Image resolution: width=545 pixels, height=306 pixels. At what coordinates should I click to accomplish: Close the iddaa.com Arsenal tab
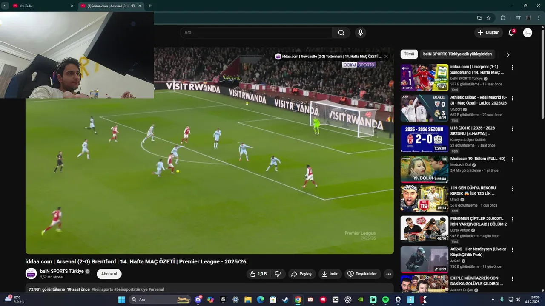pyautogui.click(x=140, y=6)
